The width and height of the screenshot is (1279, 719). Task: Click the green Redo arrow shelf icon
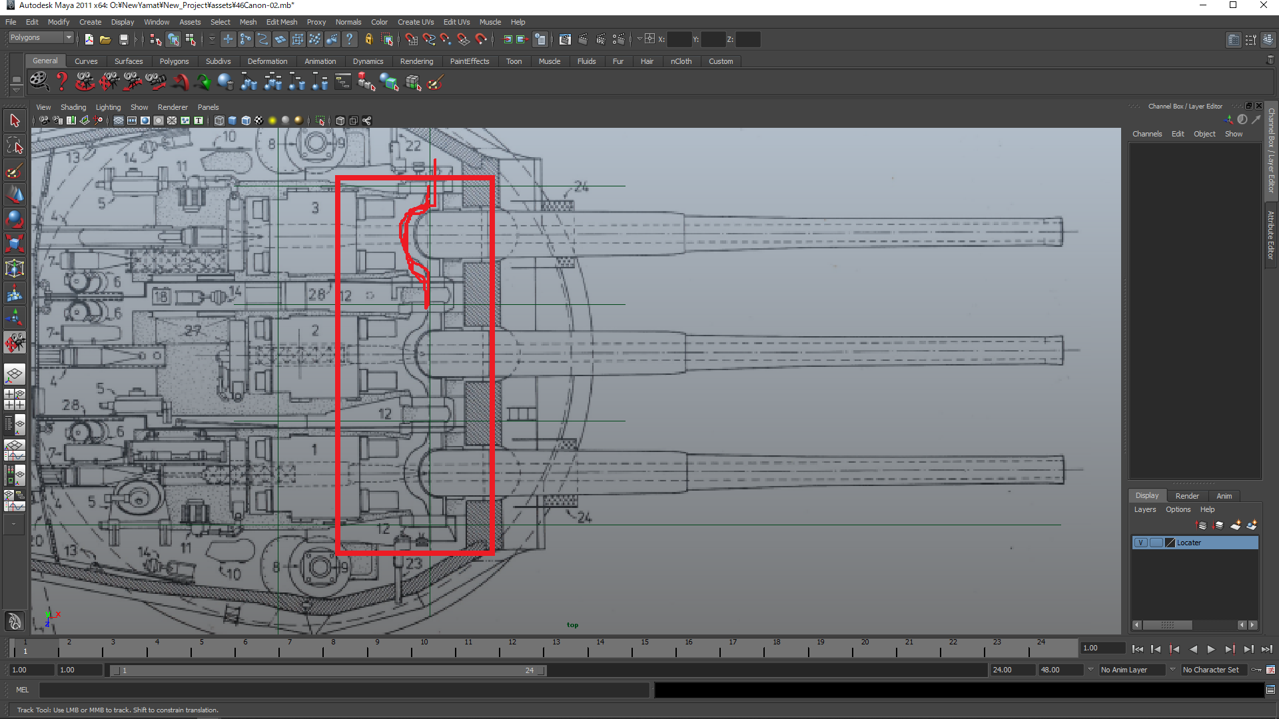tap(203, 82)
